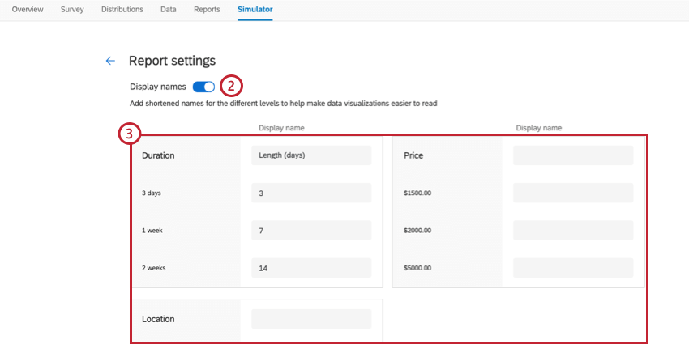Click the $2000.00 display name field
Viewport: 689px width, 344px height.
point(573,231)
